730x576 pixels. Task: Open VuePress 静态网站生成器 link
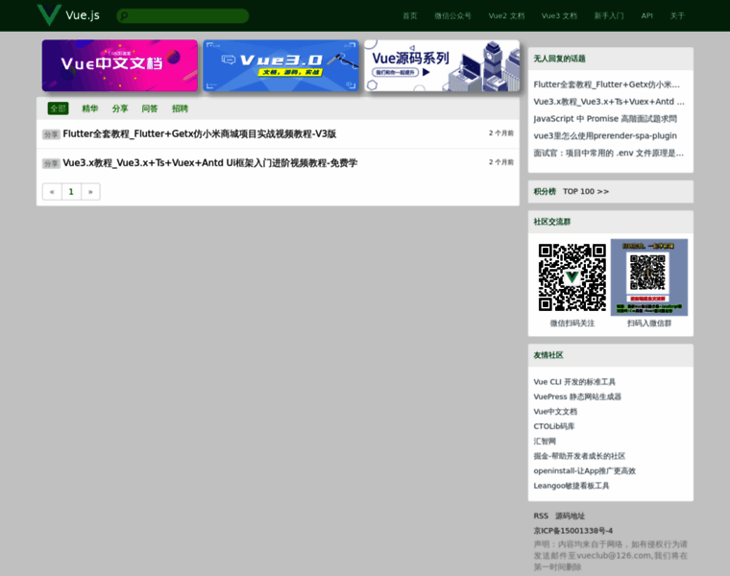pyautogui.click(x=577, y=396)
